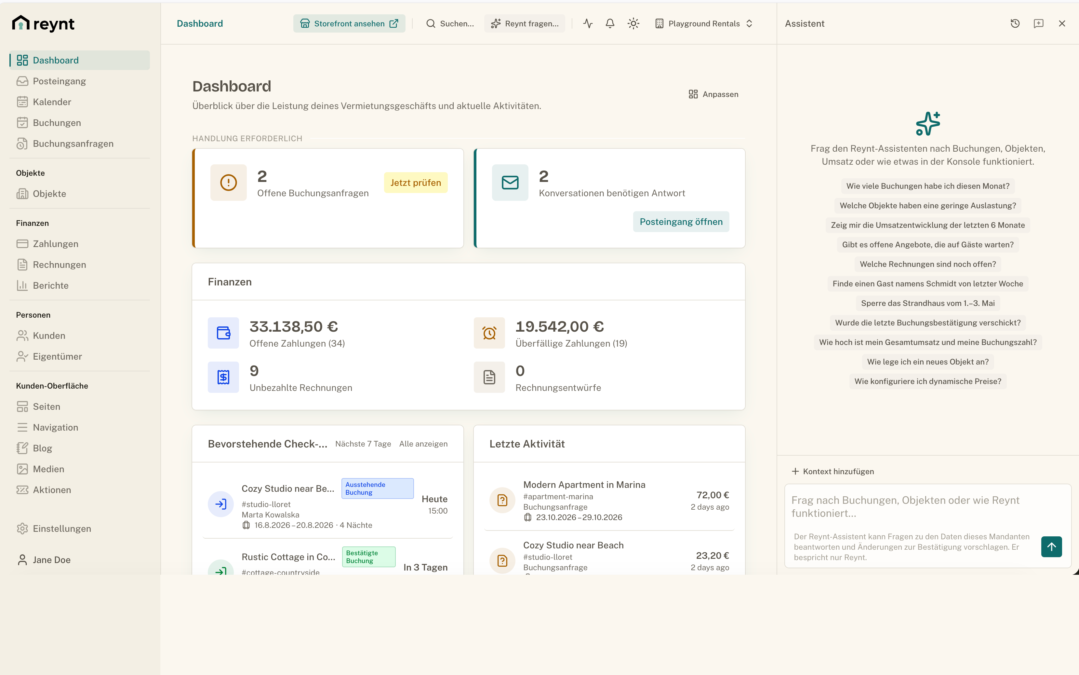Click the offene Buchungsanfragen alert icon
1079x675 pixels.
click(x=228, y=183)
